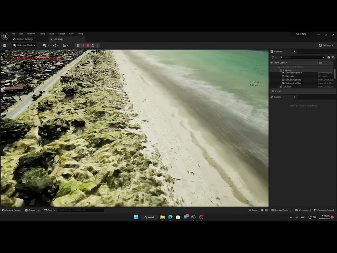337x253 pixels.
Task: Click the Outliner search field
Action: pos(302,57)
